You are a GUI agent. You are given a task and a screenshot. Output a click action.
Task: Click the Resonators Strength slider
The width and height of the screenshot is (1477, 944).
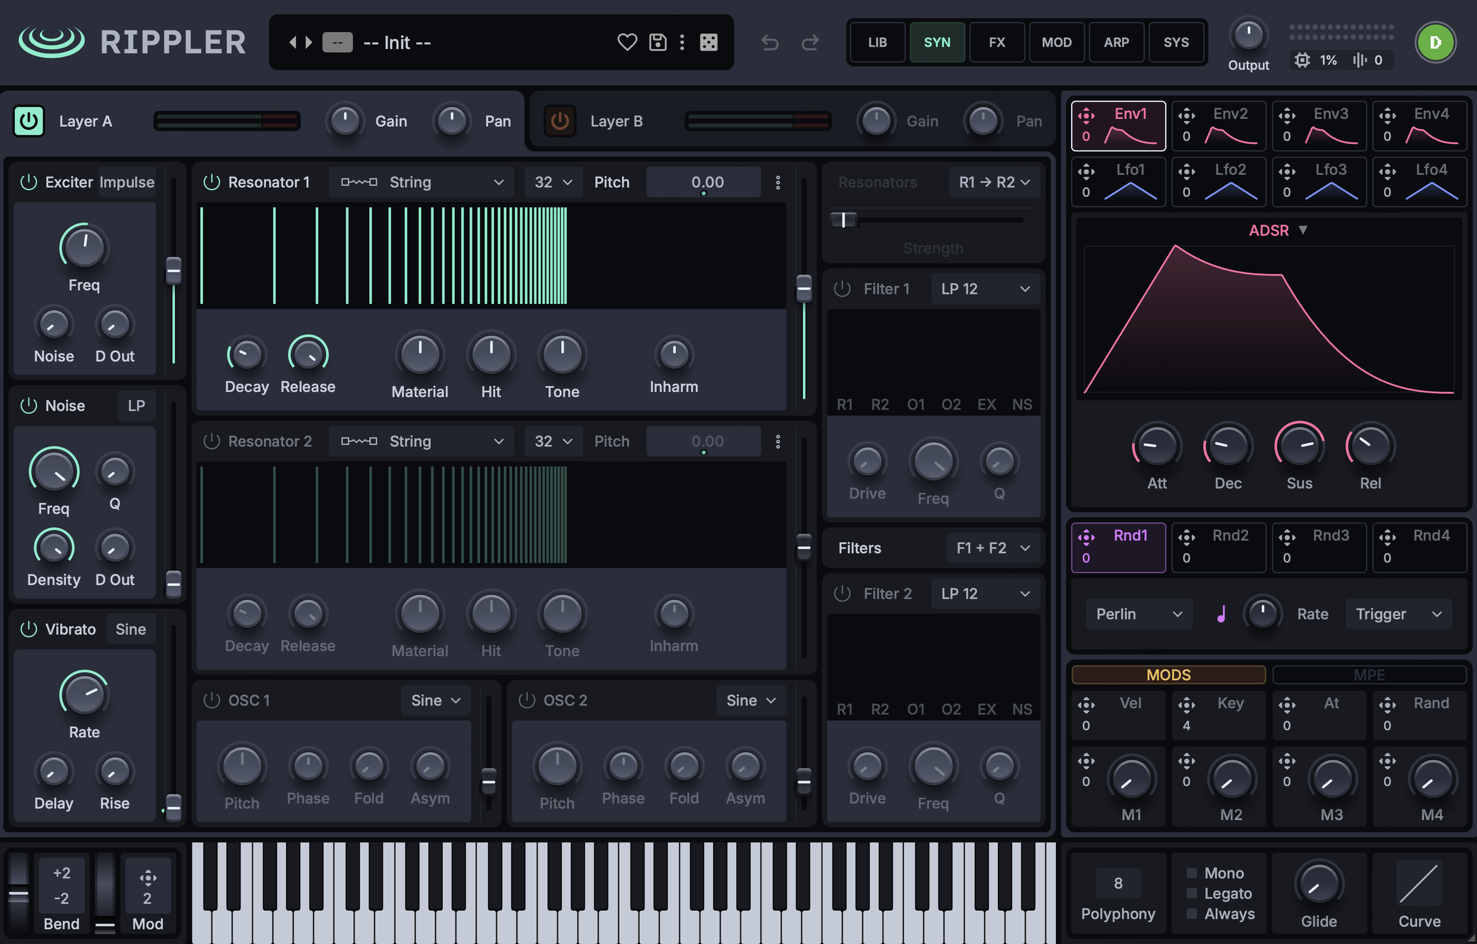[927, 220]
